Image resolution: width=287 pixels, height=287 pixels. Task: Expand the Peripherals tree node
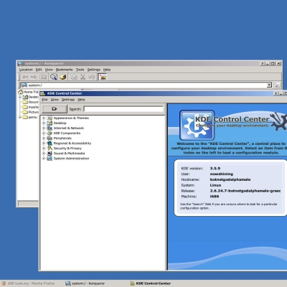coord(44,138)
